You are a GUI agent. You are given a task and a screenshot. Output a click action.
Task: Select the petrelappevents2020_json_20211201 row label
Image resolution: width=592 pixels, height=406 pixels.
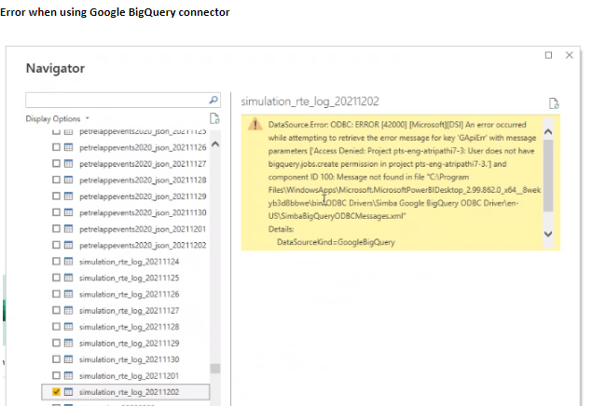click(143, 229)
